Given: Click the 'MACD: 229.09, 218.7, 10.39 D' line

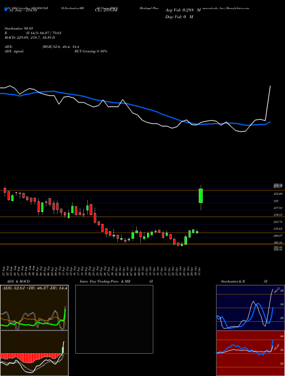Looking at the screenshot, I should pos(30,38).
